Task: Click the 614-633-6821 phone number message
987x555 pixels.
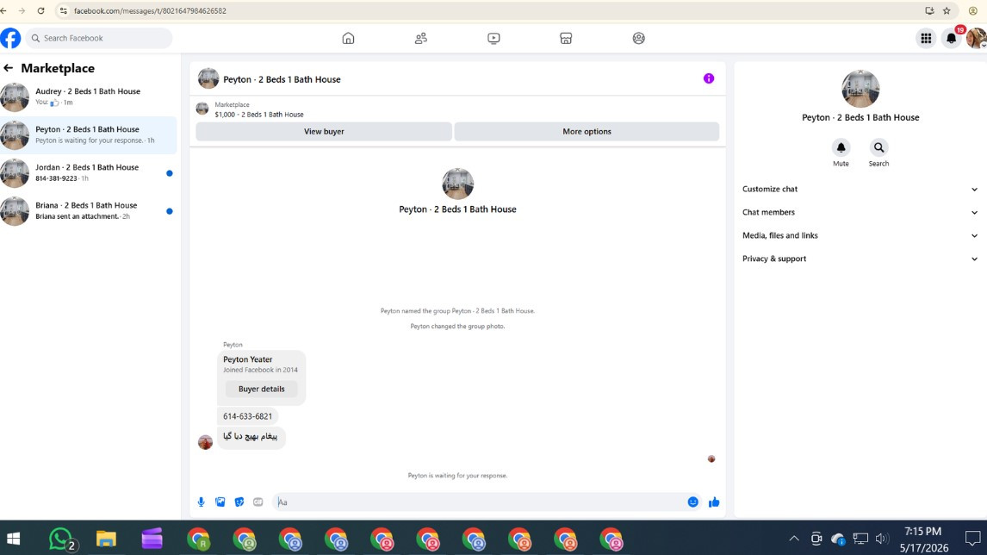Action: pyautogui.click(x=247, y=416)
